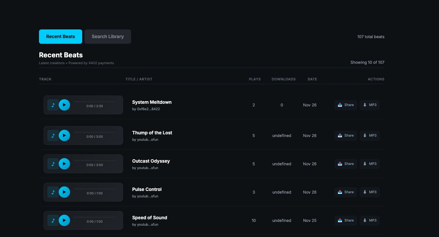Seek in Pulse Control progress bar
The height and width of the screenshot is (237, 439).
coord(95,189)
